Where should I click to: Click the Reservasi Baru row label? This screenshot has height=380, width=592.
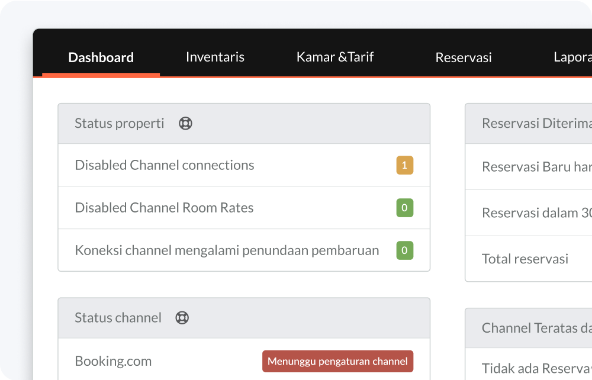537,167
